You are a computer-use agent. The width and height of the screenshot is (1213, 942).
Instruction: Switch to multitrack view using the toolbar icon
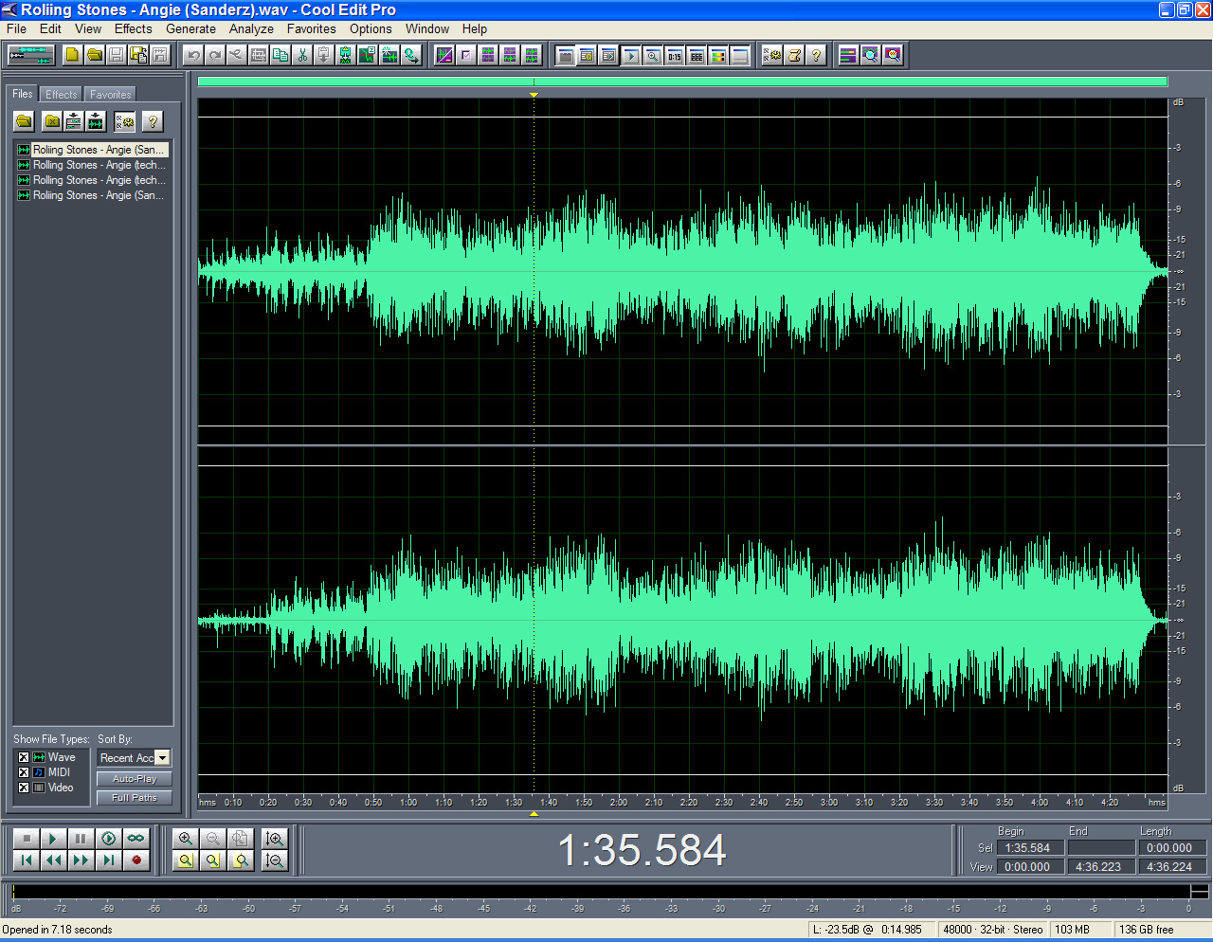31,55
